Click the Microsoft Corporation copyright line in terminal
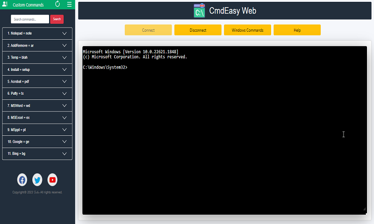 pyautogui.click(x=135, y=57)
